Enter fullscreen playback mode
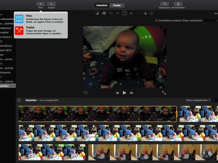 pyautogui.click(x=164, y=93)
